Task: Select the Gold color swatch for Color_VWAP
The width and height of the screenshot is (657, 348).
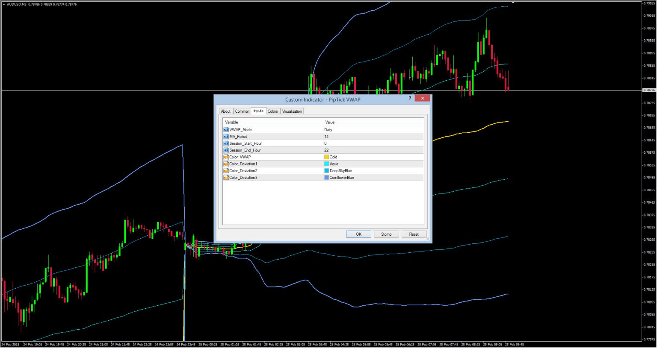Action: pyautogui.click(x=326, y=157)
